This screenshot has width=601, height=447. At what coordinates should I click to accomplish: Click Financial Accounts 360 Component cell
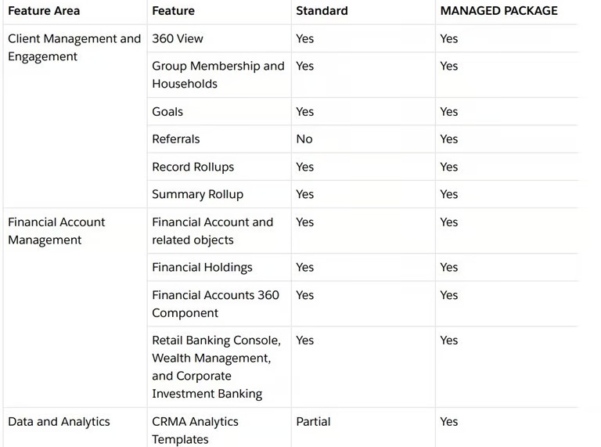pyautogui.click(x=215, y=304)
